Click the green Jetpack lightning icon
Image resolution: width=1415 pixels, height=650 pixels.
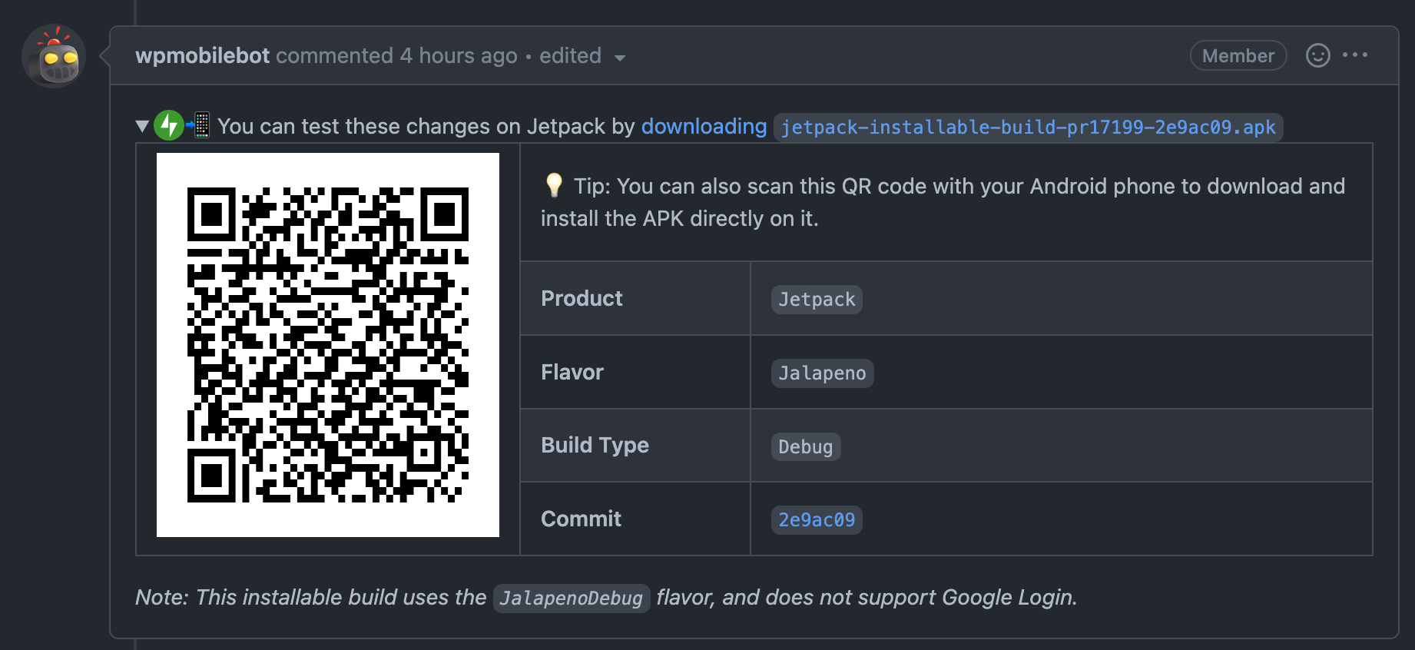[x=169, y=125]
